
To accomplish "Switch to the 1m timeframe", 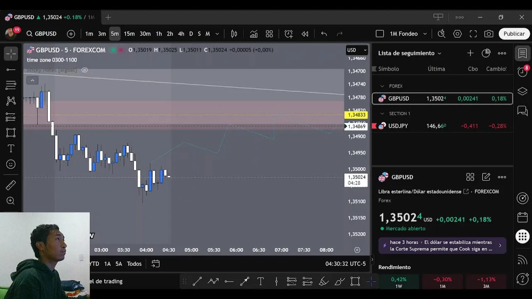I will [89, 34].
